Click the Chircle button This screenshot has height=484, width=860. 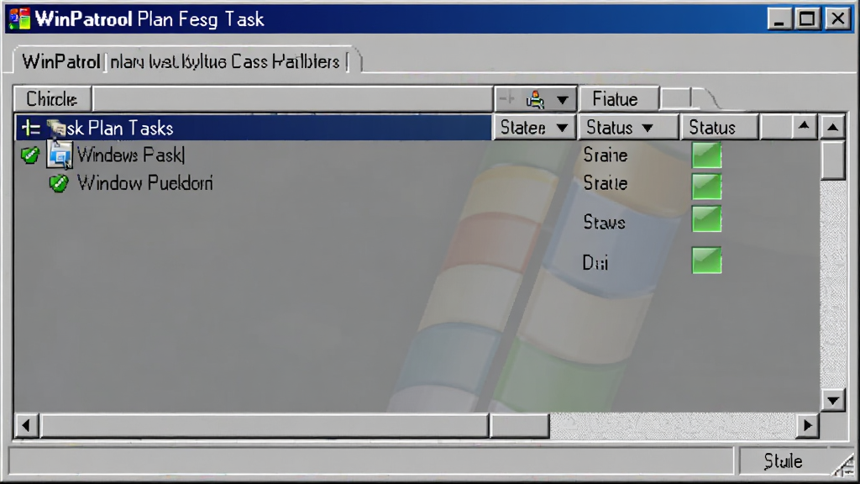52,99
